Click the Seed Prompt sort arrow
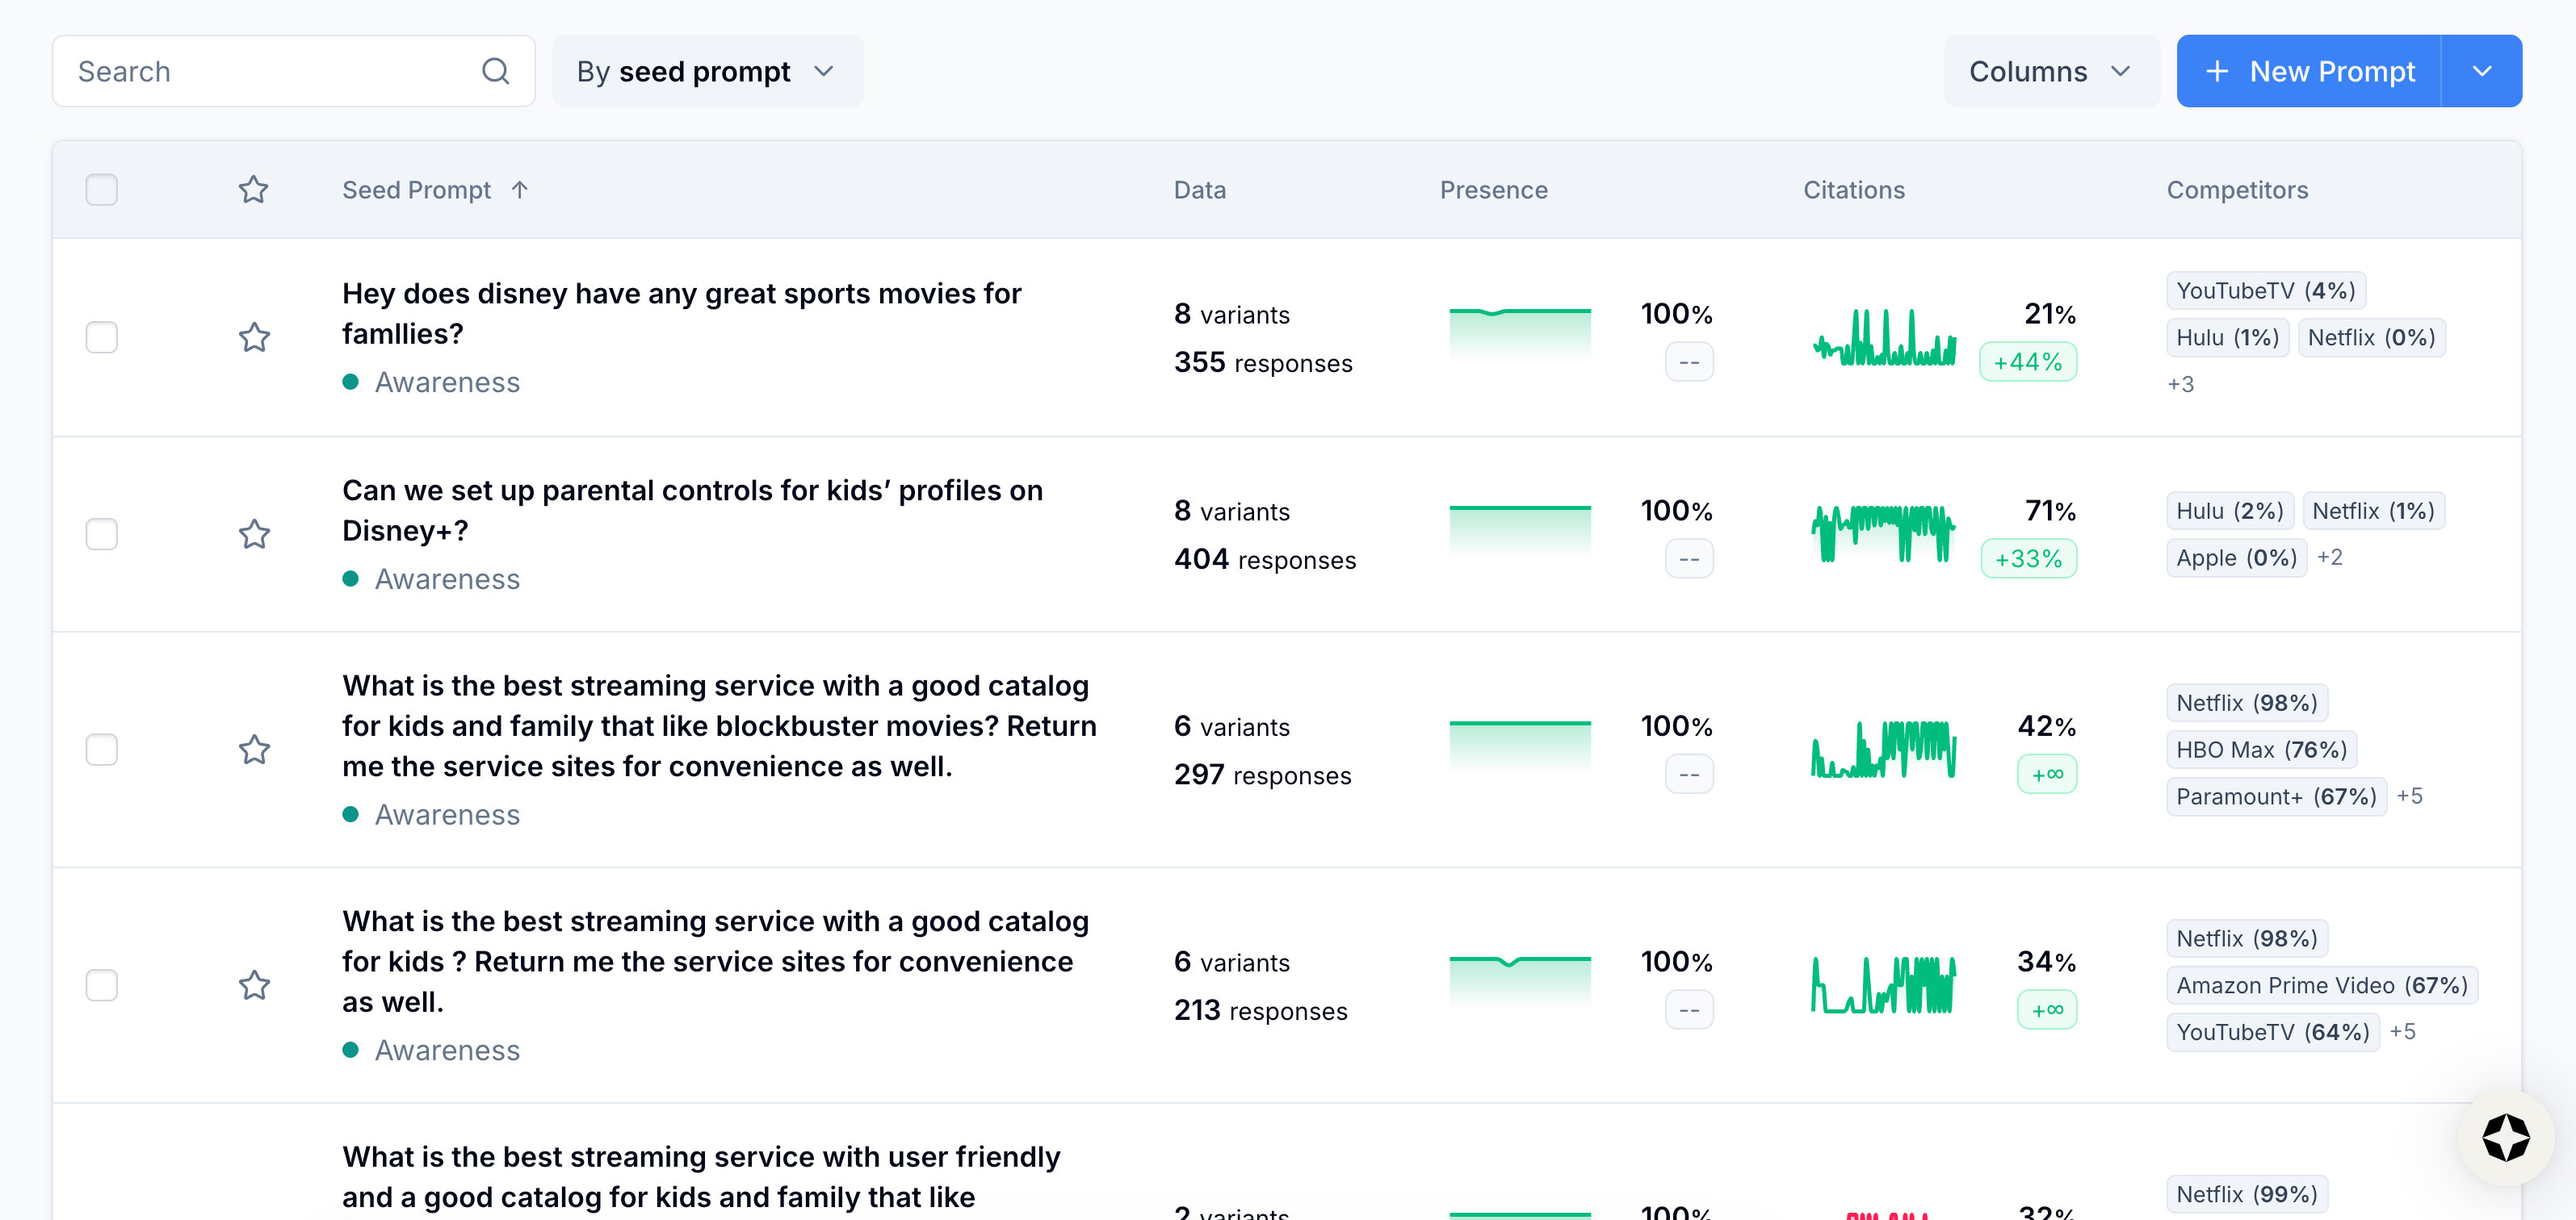The image size is (2576, 1220). coord(519,190)
